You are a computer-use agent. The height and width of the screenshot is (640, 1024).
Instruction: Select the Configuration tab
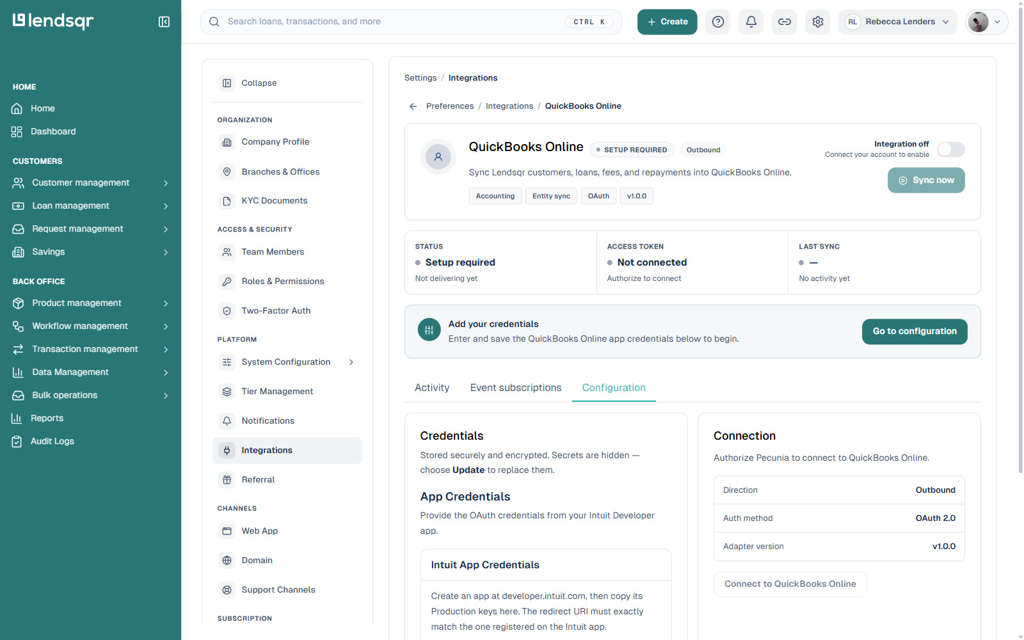click(614, 388)
